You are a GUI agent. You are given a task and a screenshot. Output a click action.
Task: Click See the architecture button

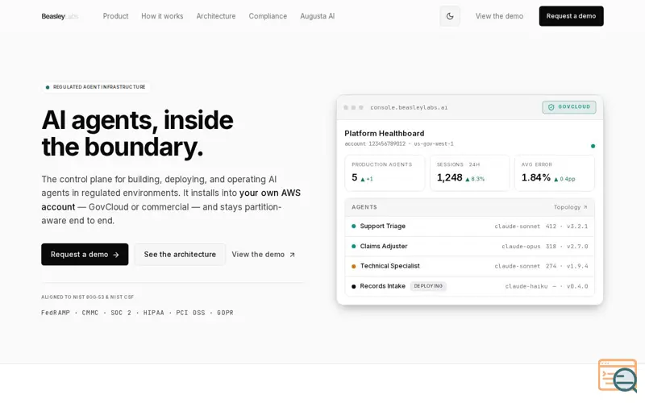tap(180, 254)
